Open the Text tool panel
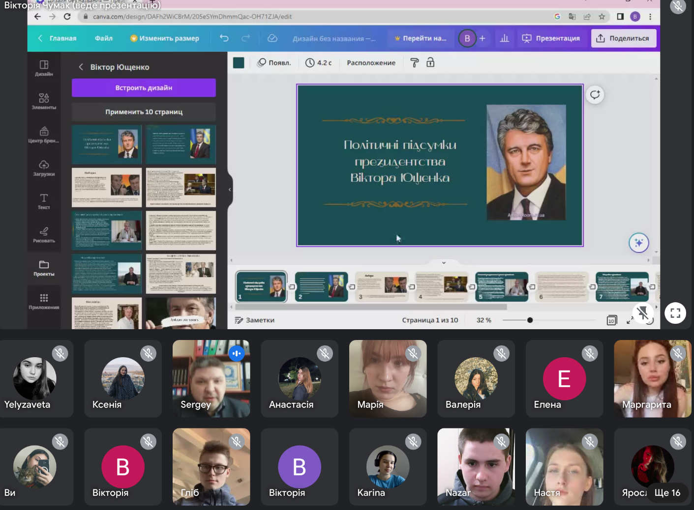 [x=44, y=201]
